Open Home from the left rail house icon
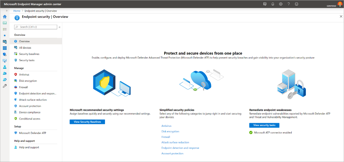 click(x=4, y=16)
